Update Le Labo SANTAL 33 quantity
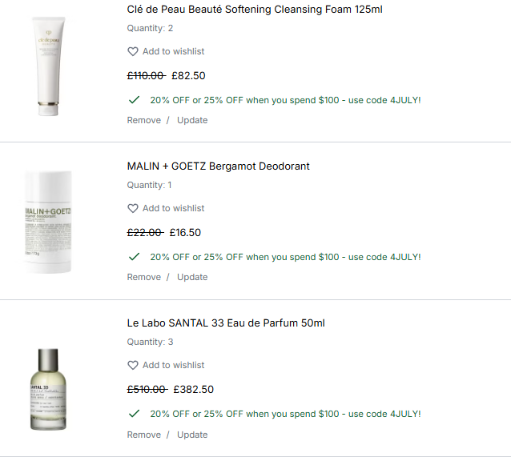511x461 pixels. (x=192, y=435)
